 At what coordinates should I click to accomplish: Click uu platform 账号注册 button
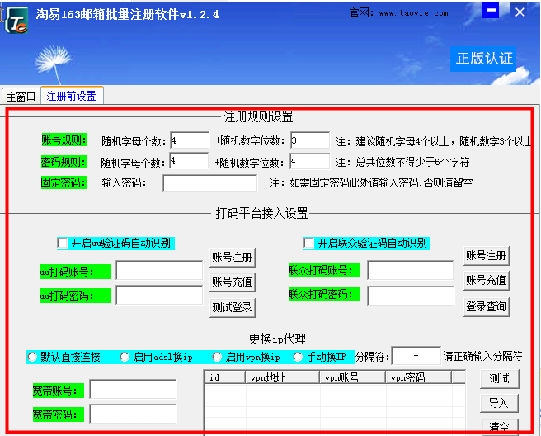pyautogui.click(x=233, y=258)
